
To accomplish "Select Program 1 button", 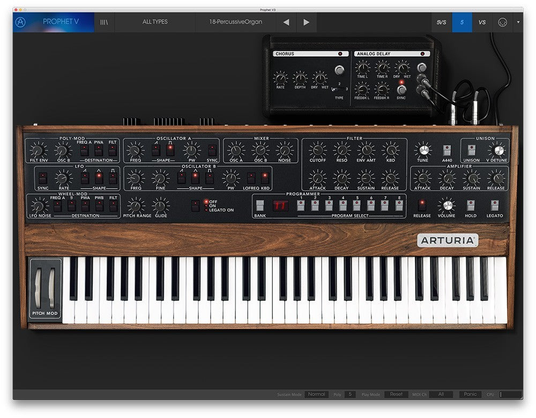I will coord(301,205).
